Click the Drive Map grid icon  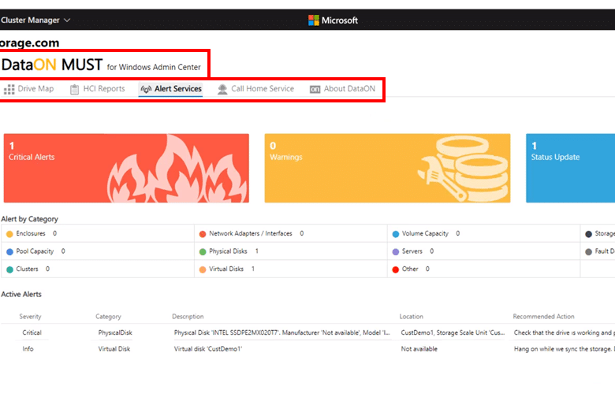click(x=9, y=89)
